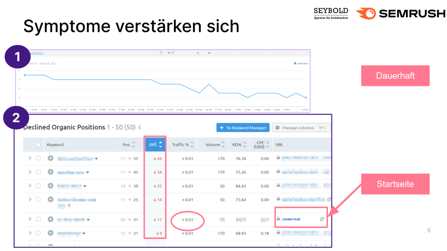Click the lock icon in the row with KD 68.93
Viewport: 447px width, 251px height.
pos(278,232)
